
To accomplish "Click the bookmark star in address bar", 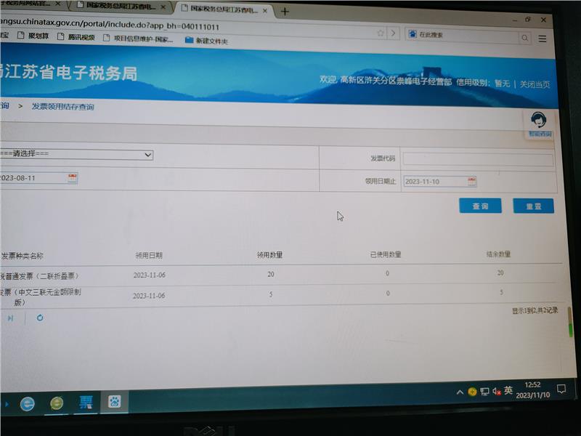I will coord(381,33).
